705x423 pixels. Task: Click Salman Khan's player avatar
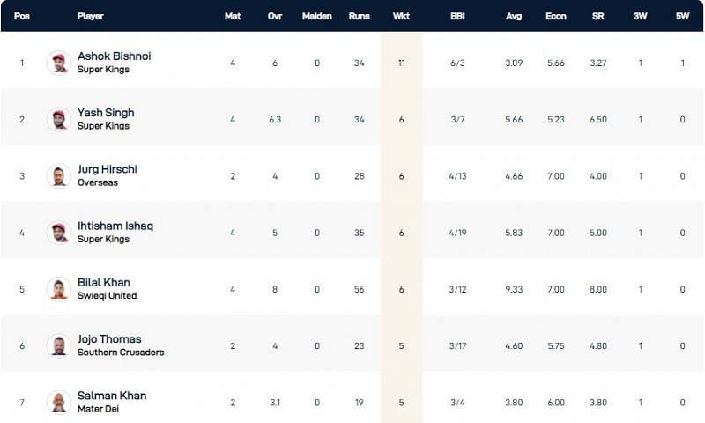point(59,402)
